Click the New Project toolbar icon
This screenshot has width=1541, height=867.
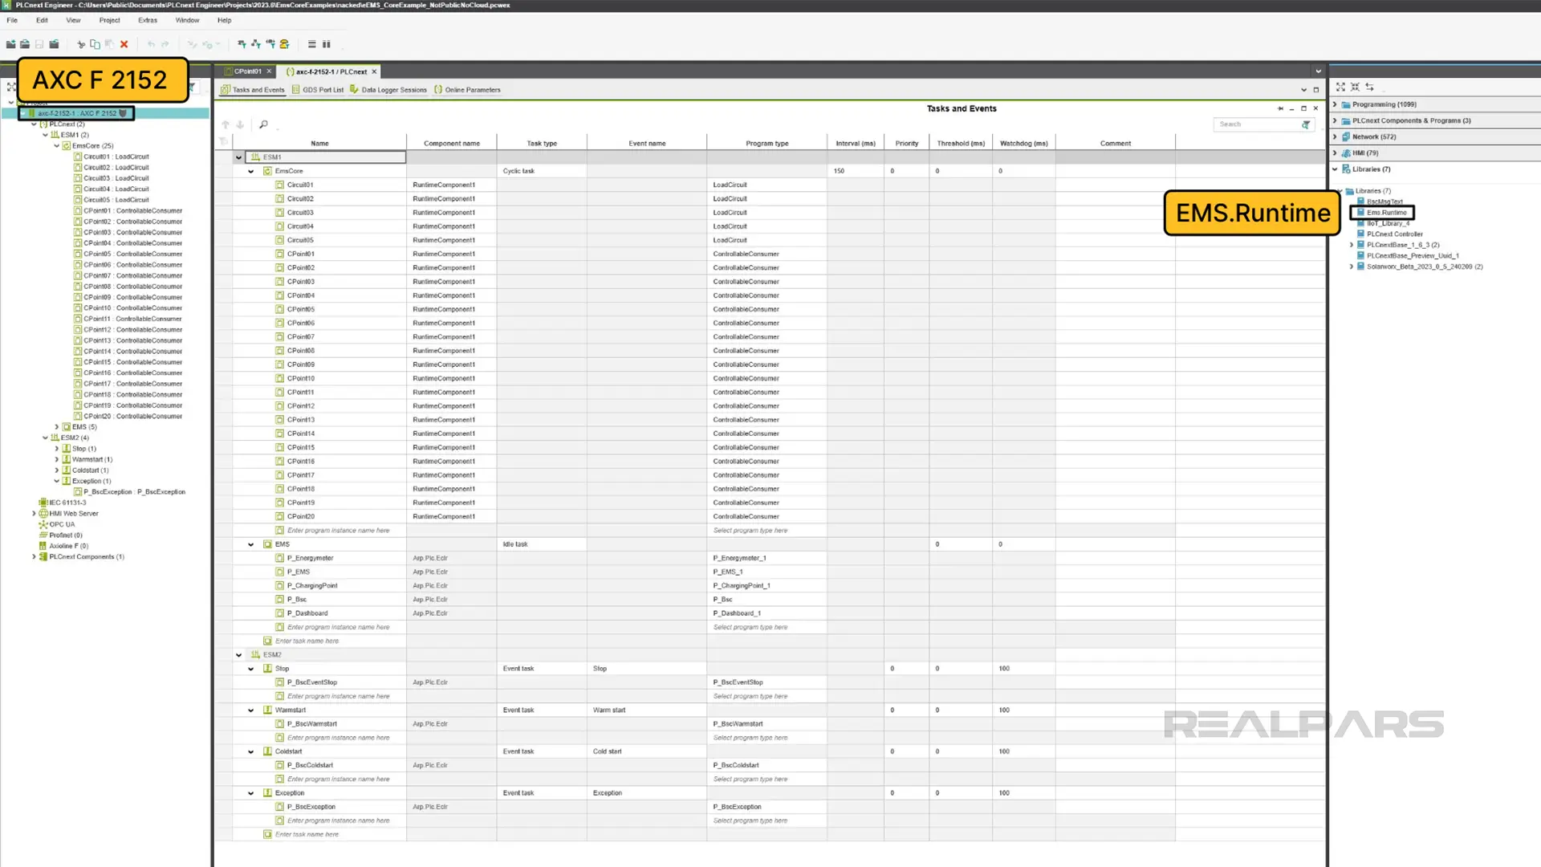click(x=10, y=44)
